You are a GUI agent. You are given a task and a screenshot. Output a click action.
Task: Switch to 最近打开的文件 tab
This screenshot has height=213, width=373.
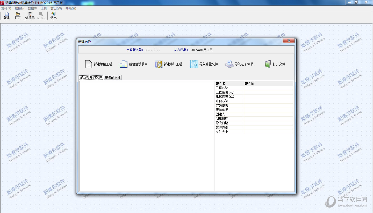[91, 77]
